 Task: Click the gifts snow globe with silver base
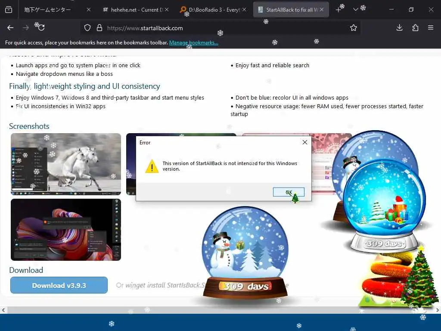pyautogui.click(x=384, y=206)
